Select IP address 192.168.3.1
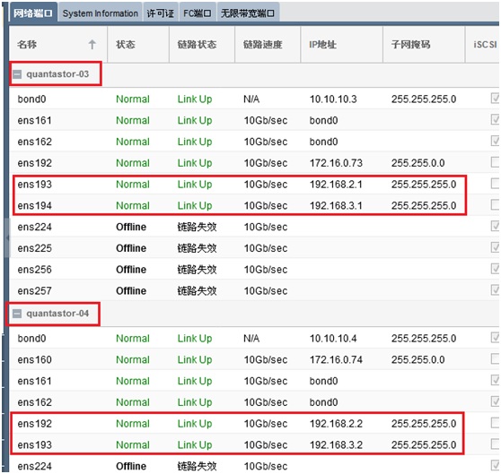This screenshot has width=501, height=474. (336, 206)
